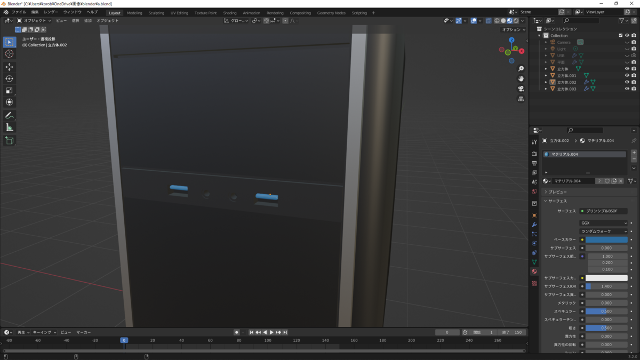The image size is (640, 360).
Task: Adjust the スペキュラー slider
Action: (x=606, y=311)
